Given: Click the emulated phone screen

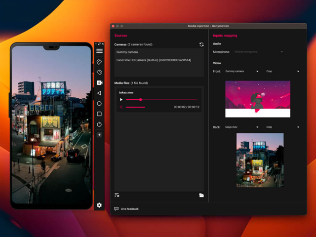Looking at the screenshot, I should tap(51, 124).
